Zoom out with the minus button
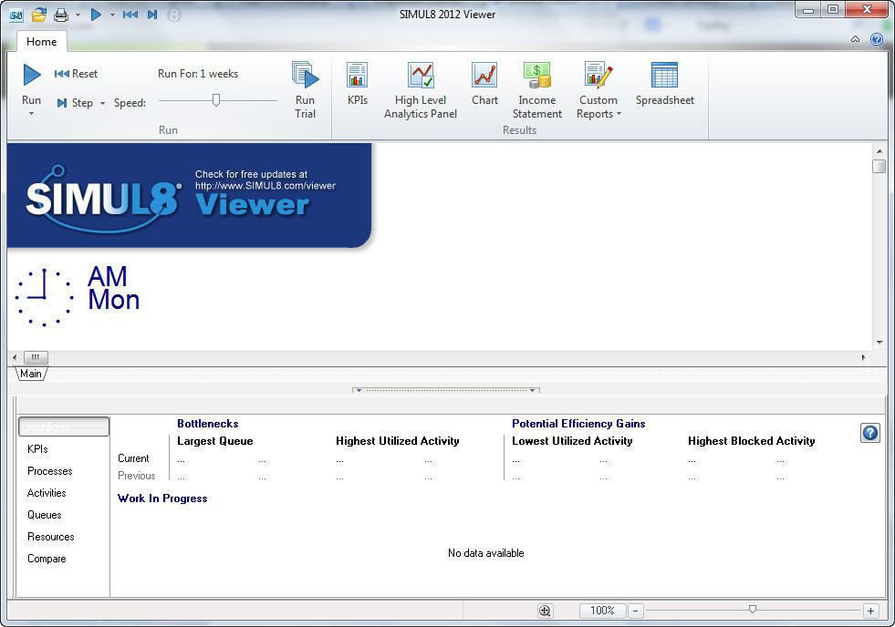The height and width of the screenshot is (627, 895). [635, 611]
